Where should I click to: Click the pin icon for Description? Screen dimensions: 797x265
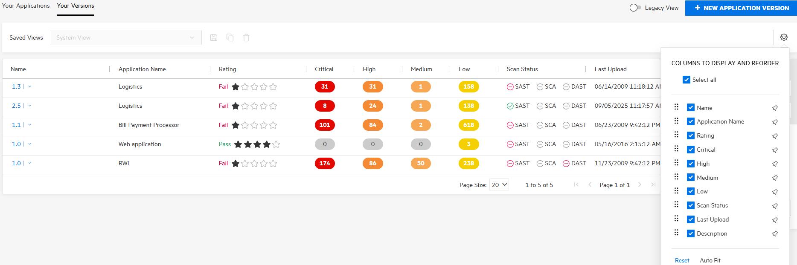(775, 233)
